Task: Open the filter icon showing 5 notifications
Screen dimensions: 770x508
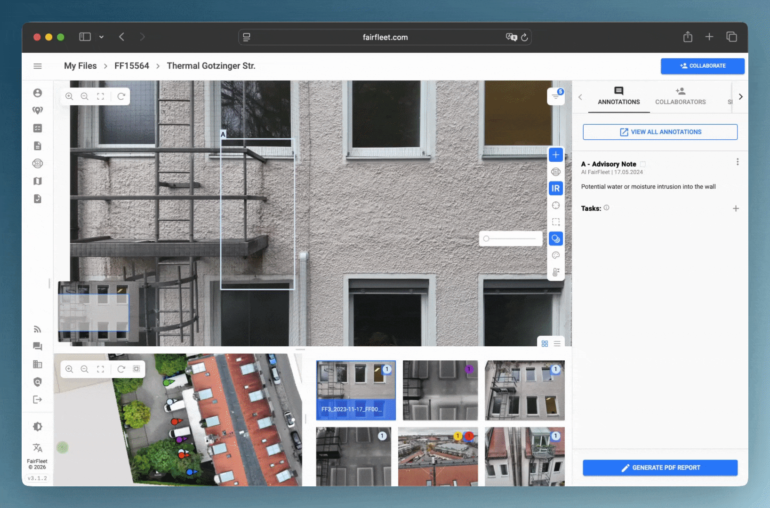Action: [x=555, y=95]
